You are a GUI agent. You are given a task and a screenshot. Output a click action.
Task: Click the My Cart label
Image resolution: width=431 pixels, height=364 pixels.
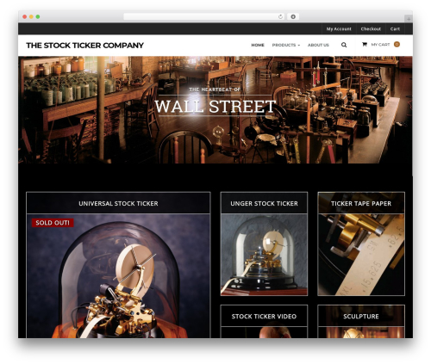click(x=380, y=45)
